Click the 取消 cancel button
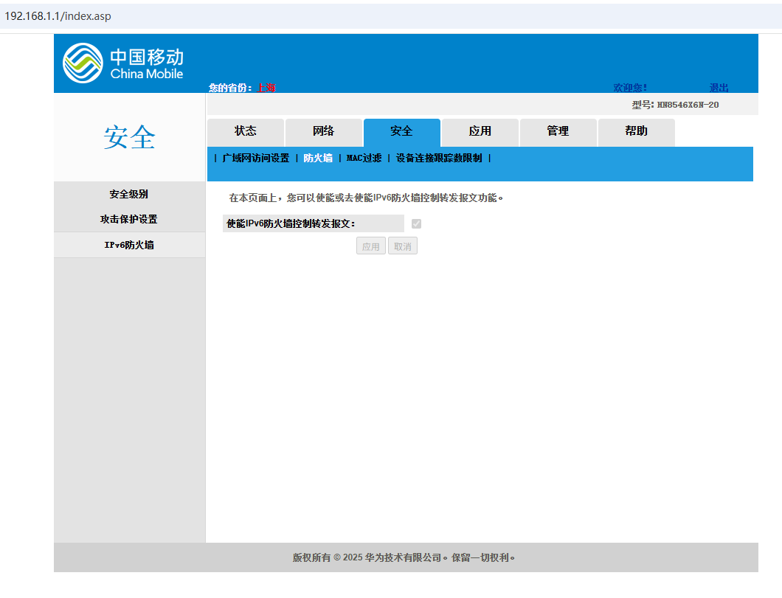 point(403,246)
